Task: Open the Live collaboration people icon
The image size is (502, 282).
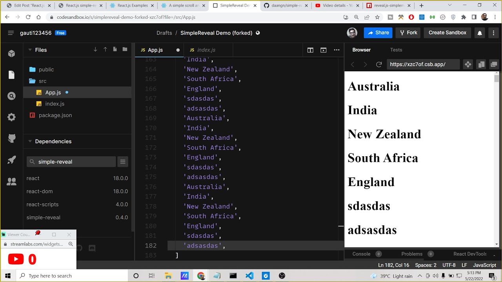Action: point(11,181)
